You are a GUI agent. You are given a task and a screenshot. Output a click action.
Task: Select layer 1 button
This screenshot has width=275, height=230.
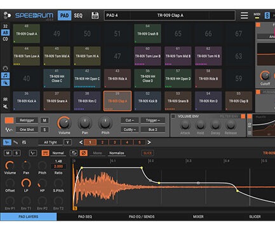click(90, 143)
